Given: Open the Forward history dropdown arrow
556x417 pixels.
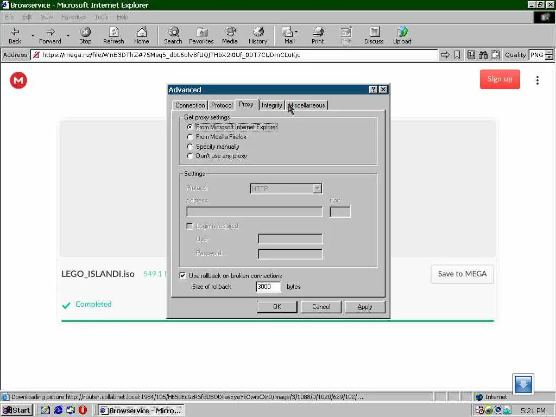Looking at the screenshot, I should point(68,36).
